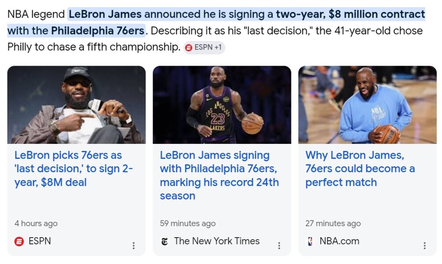The height and width of the screenshot is (264, 442).
Task: Click the '4 hours ago' timestamp
Action: 36,224
